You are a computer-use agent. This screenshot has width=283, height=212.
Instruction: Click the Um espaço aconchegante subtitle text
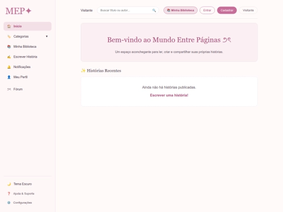tap(169, 52)
